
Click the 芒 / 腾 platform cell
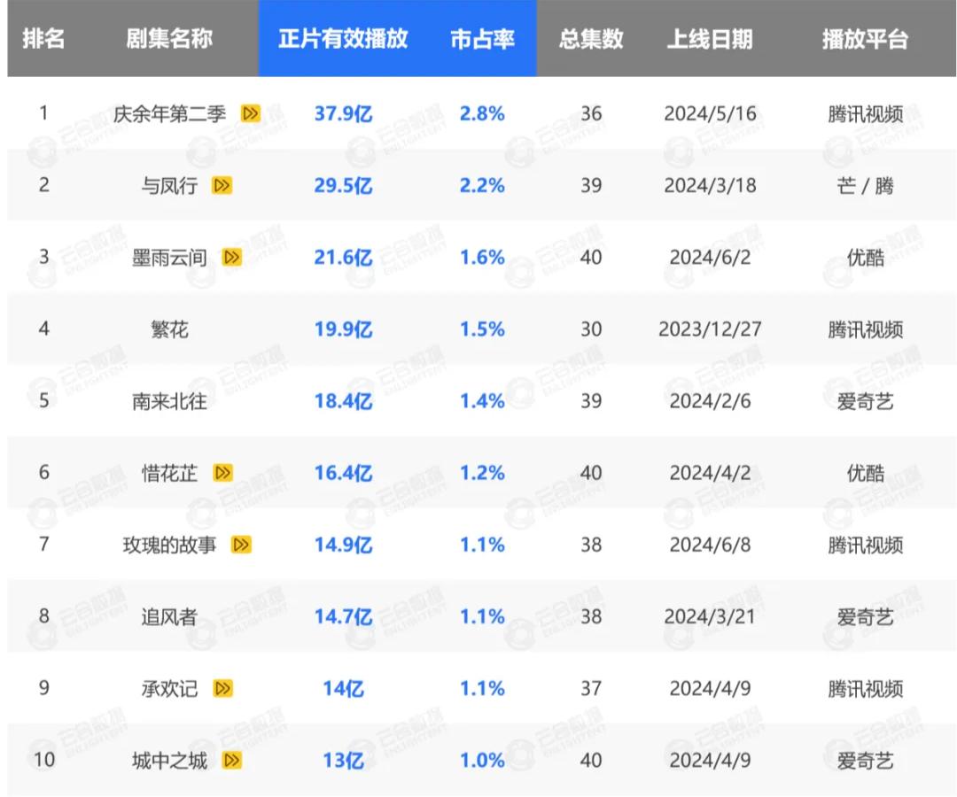click(865, 186)
